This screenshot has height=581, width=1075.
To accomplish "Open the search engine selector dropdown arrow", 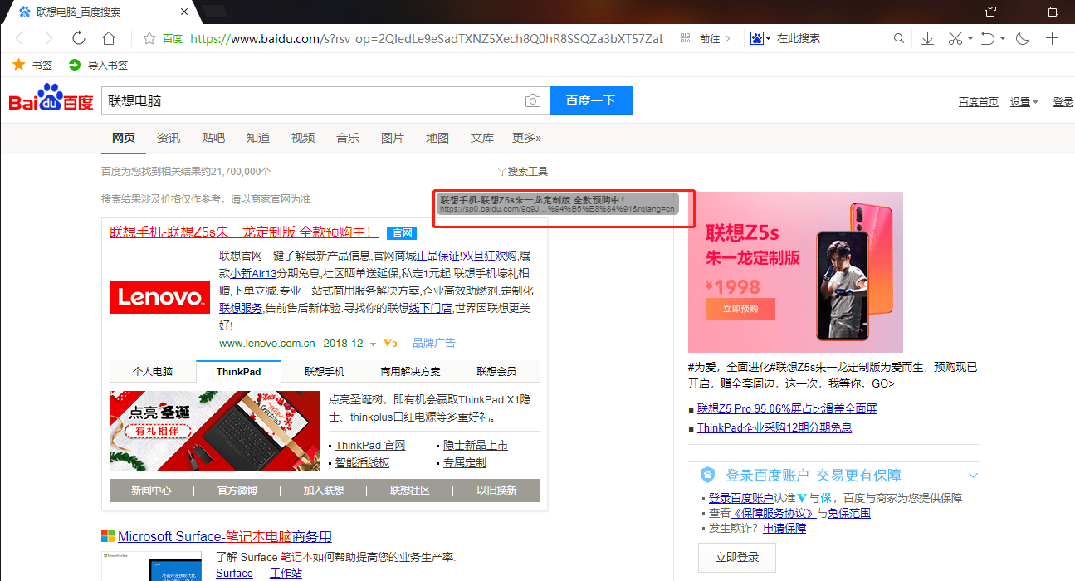I will [x=769, y=38].
